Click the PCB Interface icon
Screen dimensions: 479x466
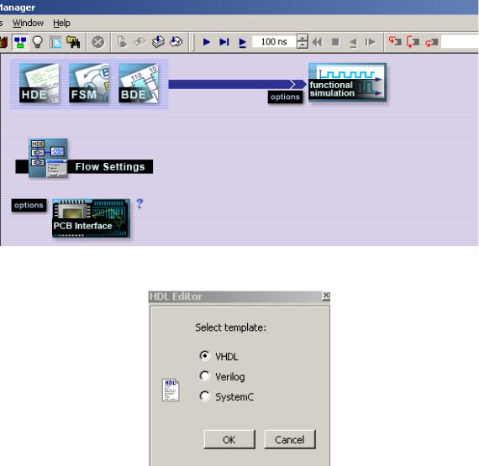coord(91,218)
